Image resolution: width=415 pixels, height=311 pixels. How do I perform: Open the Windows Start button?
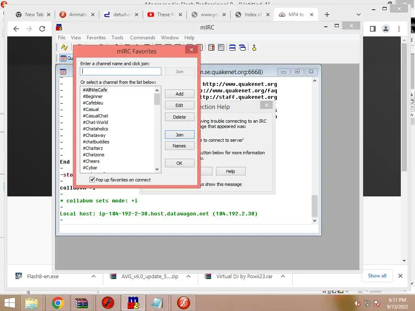(10, 303)
